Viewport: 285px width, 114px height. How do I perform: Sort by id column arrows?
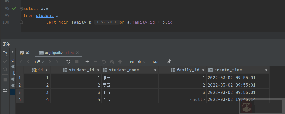click(47, 70)
